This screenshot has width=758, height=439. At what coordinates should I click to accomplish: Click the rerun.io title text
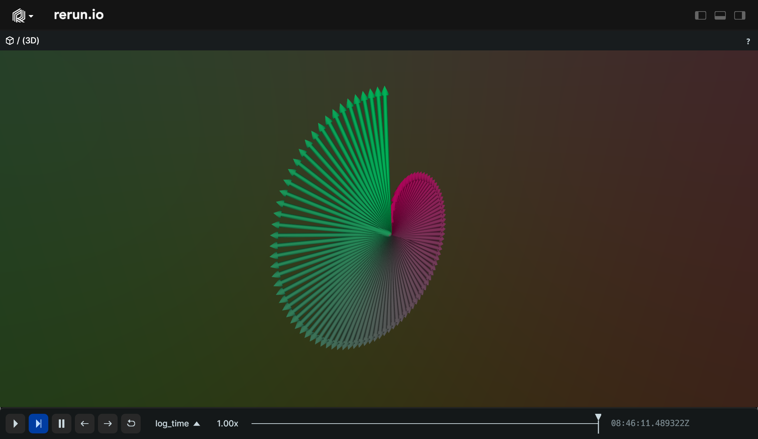(x=79, y=15)
